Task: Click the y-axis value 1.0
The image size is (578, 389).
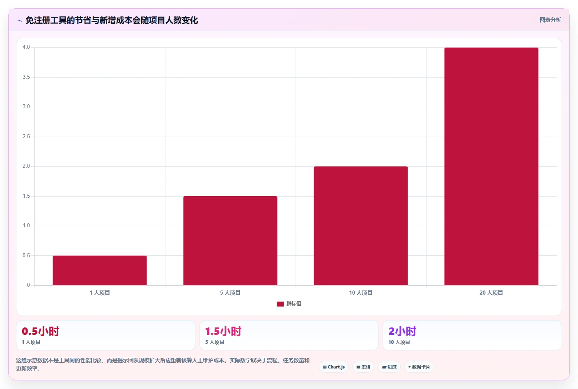Action: 26,226
